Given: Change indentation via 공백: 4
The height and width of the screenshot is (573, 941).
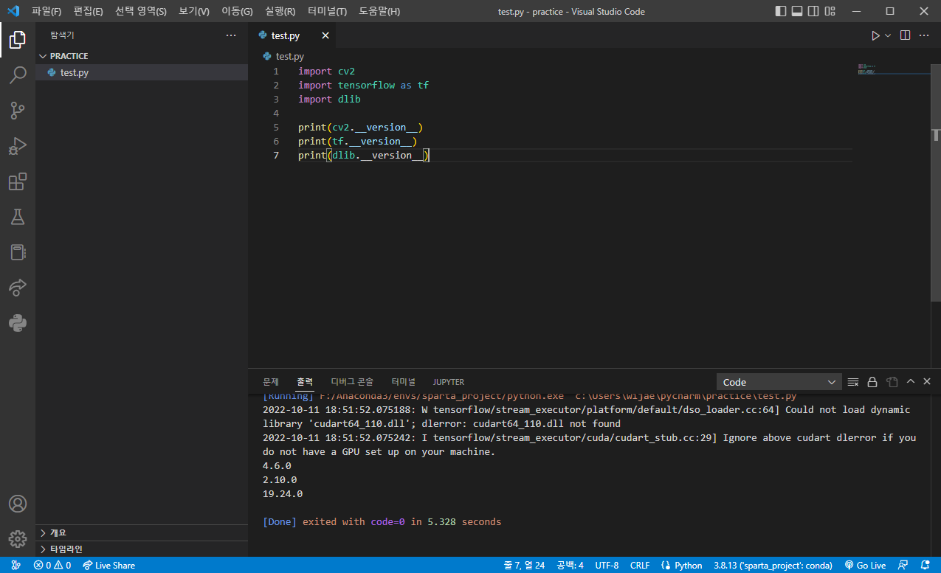Looking at the screenshot, I should coord(570,565).
